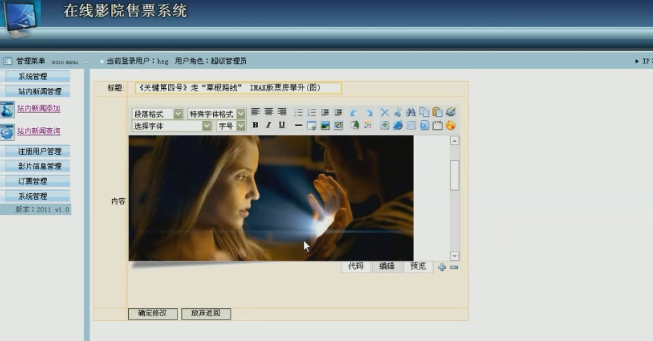This screenshot has height=341, width=653.
Task: Align text left in editor toolbar
Action: (x=255, y=112)
